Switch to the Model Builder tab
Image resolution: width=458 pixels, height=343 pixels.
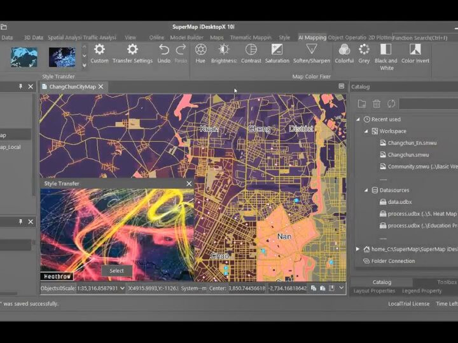pos(186,37)
